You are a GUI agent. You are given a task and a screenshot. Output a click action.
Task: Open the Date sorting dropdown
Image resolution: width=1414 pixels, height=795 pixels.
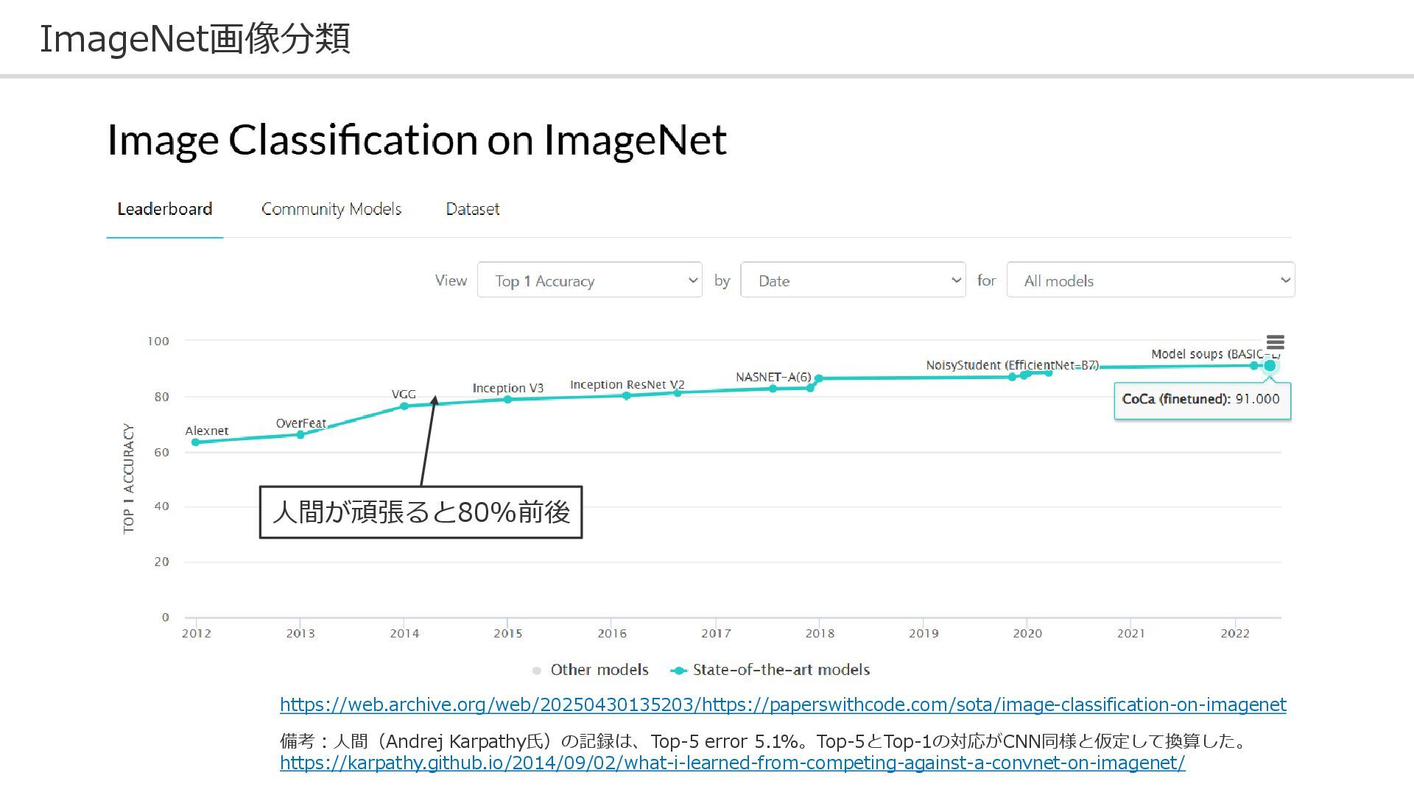(853, 280)
